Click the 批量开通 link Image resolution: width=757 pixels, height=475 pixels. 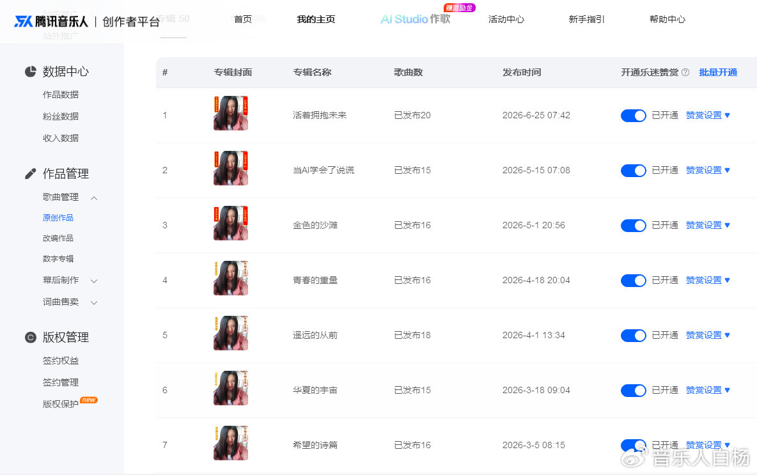(718, 72)
